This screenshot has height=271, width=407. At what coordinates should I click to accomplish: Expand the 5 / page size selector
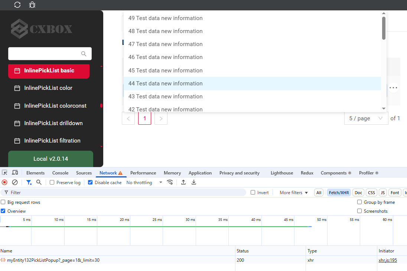tap(366, 118)
